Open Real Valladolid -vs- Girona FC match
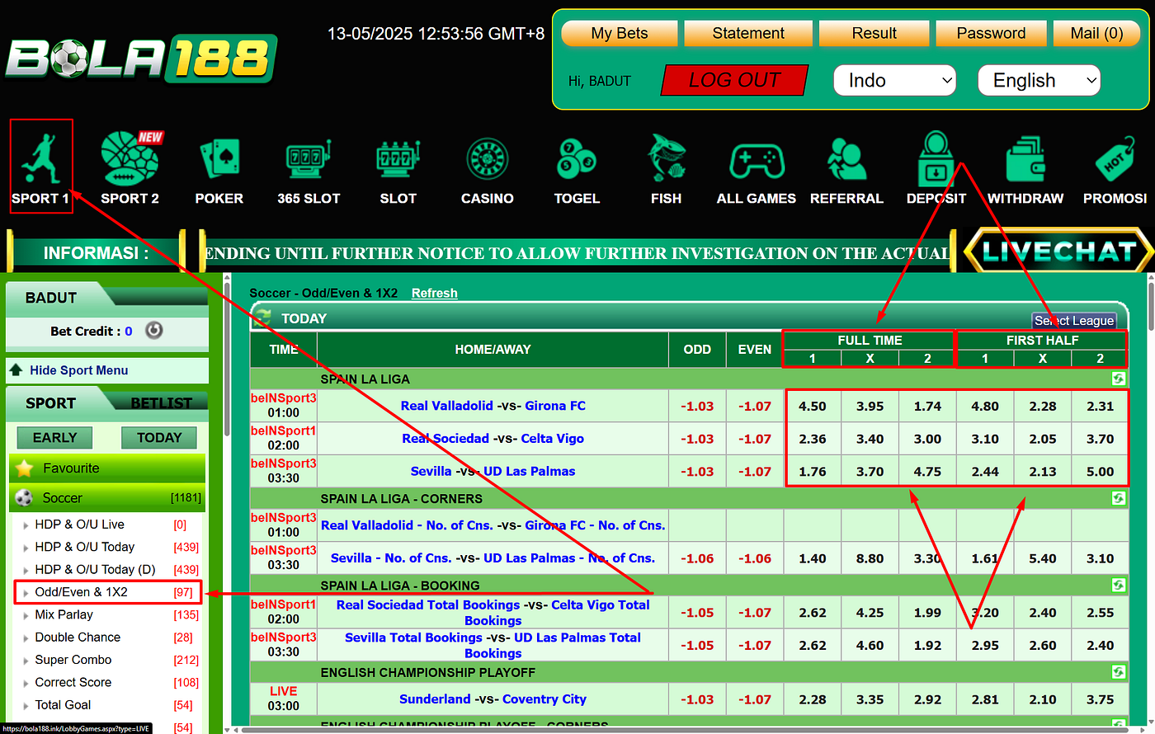Screen dimensions: 1155x734 493,406
